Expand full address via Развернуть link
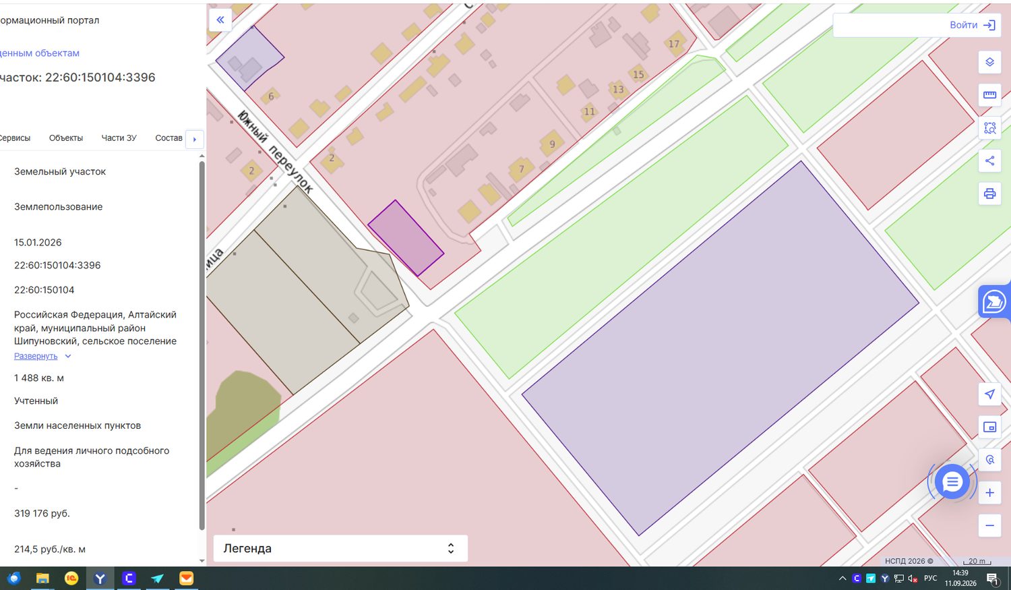The image size is (1011, 590). (42, 356)
